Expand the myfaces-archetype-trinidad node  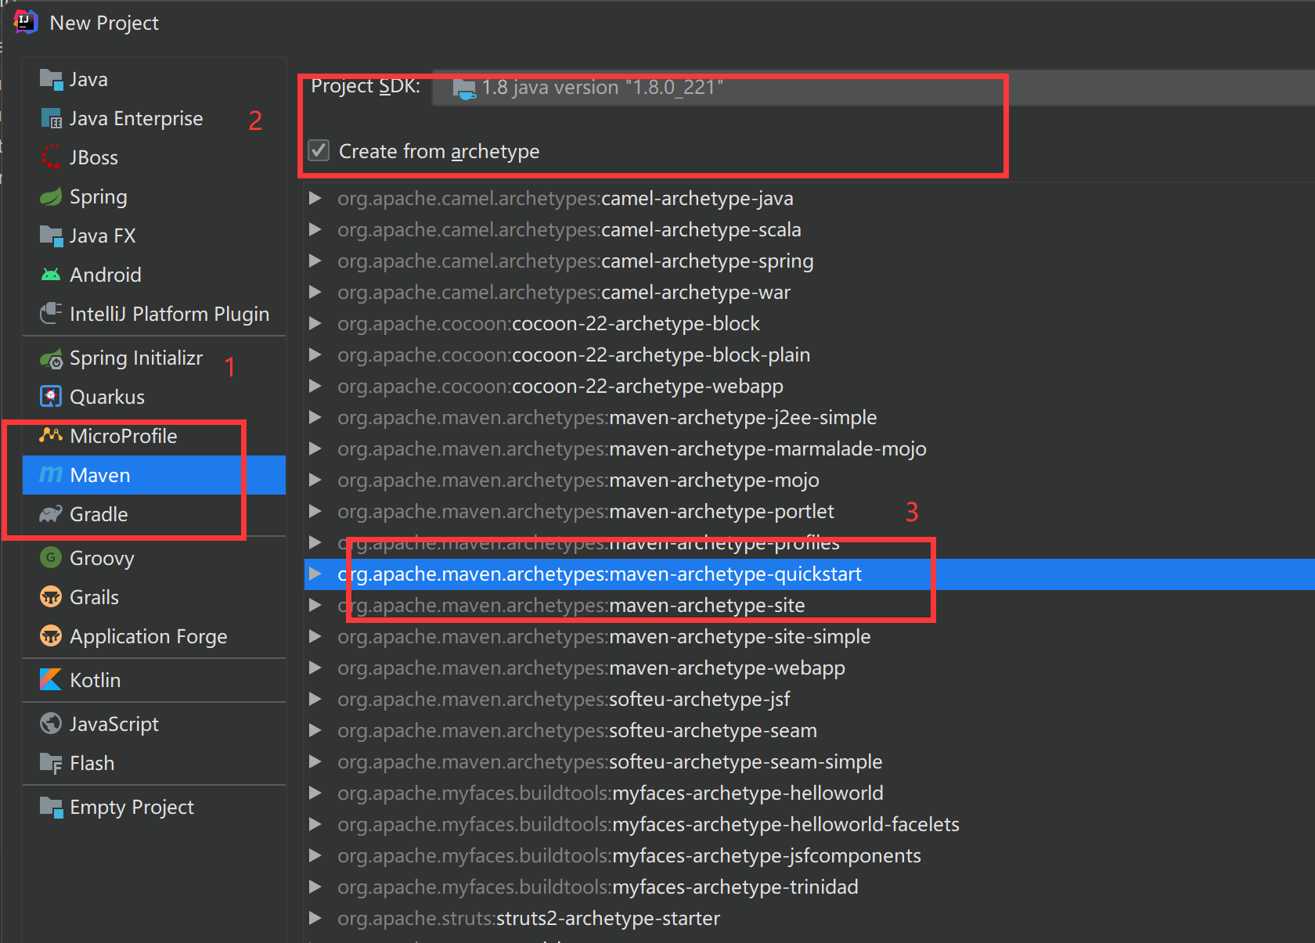point(315,887)
